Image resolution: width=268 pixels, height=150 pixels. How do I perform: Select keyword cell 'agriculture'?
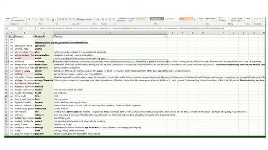44,46
